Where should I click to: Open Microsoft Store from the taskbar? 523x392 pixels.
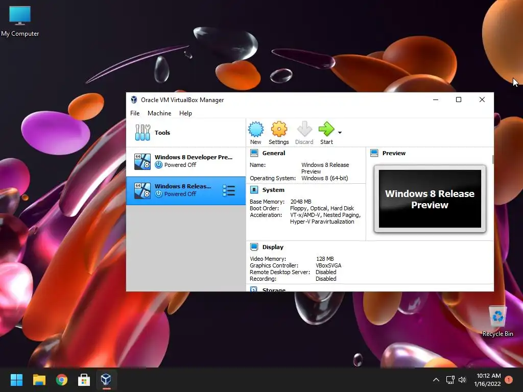[x=84, y=380]
